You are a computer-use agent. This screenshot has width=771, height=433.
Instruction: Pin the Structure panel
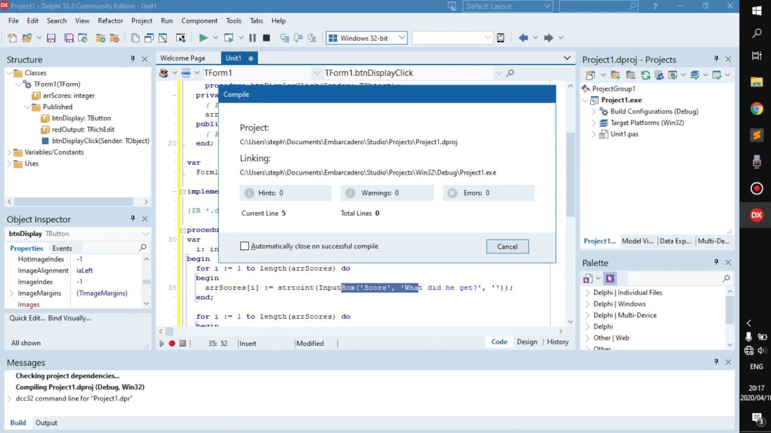point(133,59)
